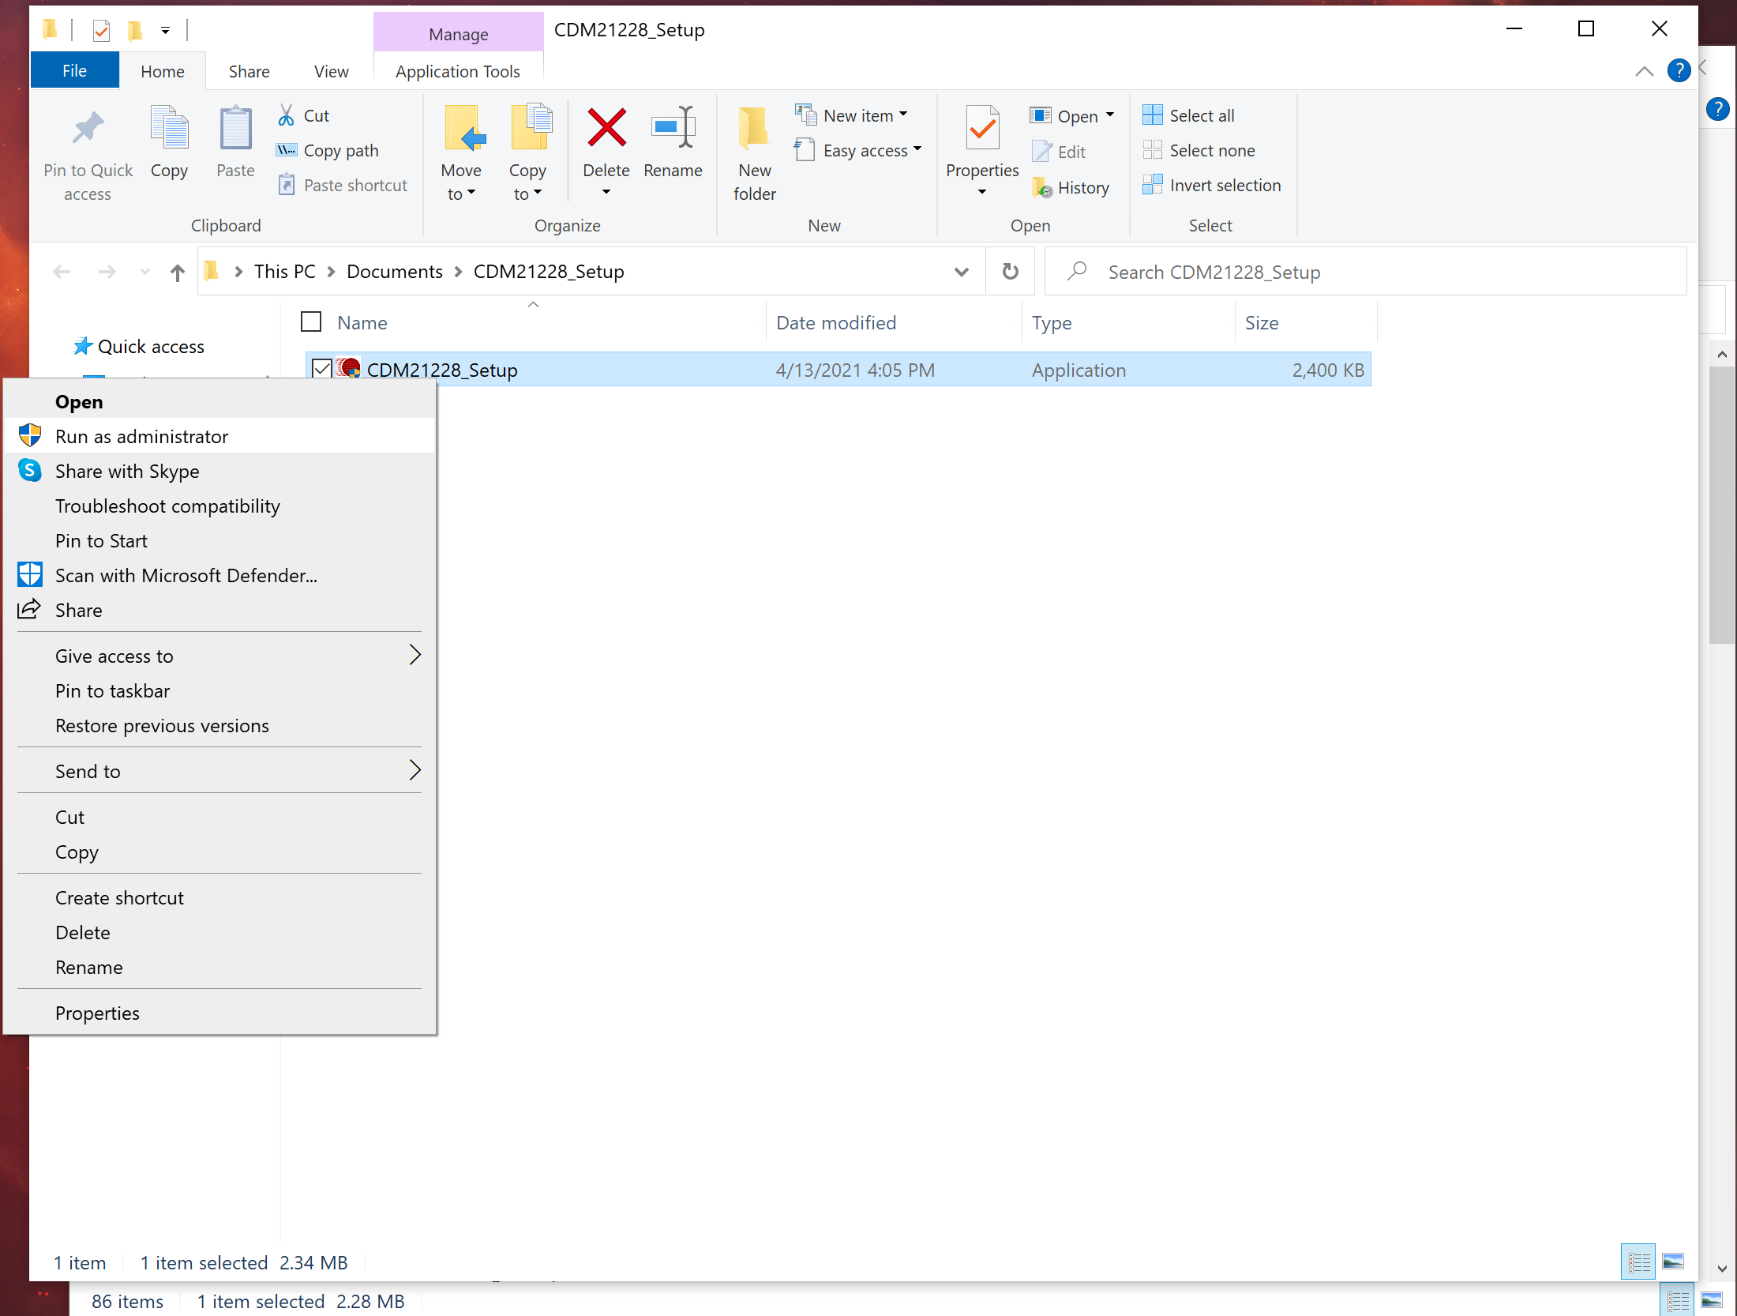Toggle the select-all checkbox above Name column
This screenshot has width=1737, height=1316.
coord(311,321)
